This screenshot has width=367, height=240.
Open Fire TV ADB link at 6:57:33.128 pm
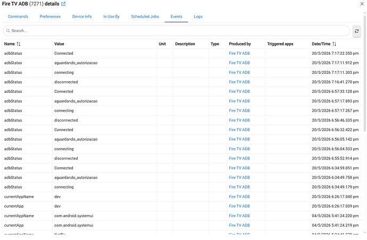pos(239,91)
